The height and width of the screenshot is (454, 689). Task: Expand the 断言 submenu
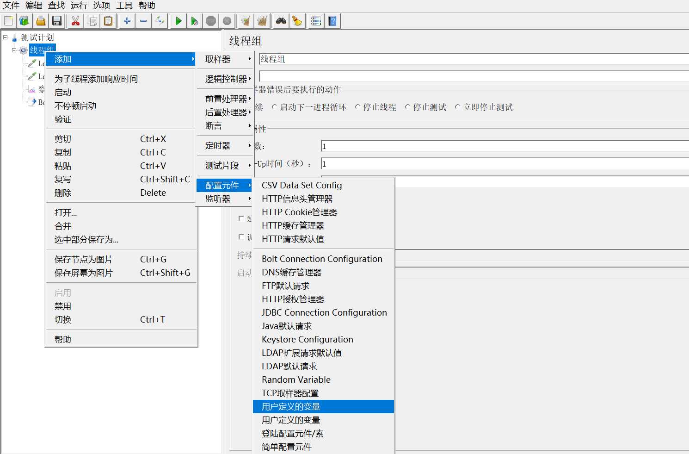[225, 126]
